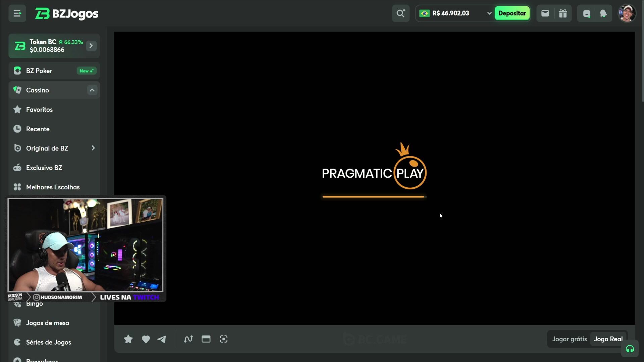This screenshot has height=362, width=644.
Task: Open BZ Poker menu item
Action: [x=54, y=71]
